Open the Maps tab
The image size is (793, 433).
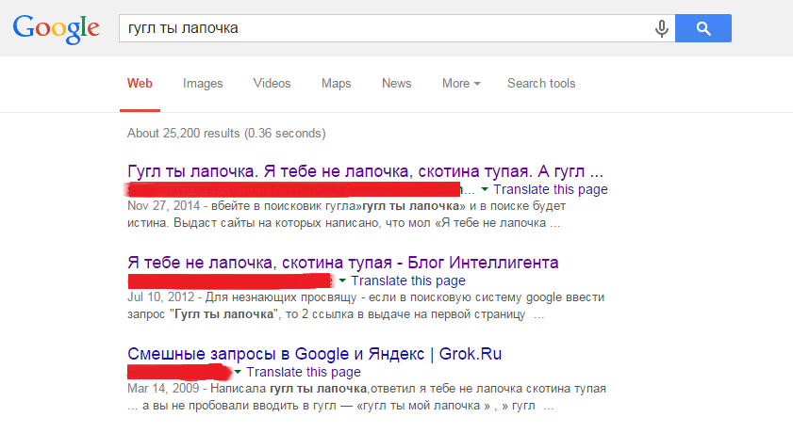point(337,83)
